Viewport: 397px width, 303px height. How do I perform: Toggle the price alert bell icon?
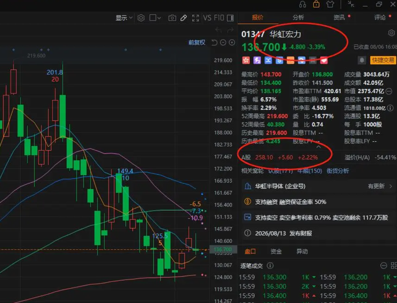point(362,60)
